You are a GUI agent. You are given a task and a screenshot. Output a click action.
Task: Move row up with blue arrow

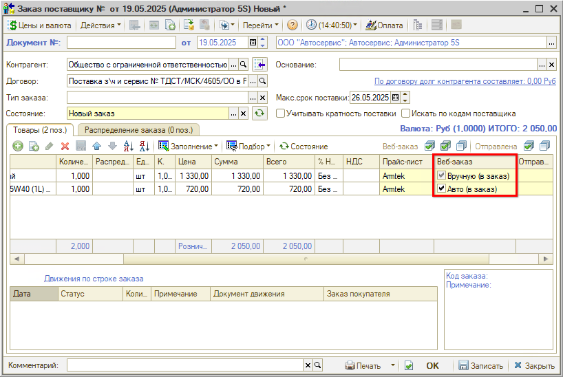pos(96,147)
